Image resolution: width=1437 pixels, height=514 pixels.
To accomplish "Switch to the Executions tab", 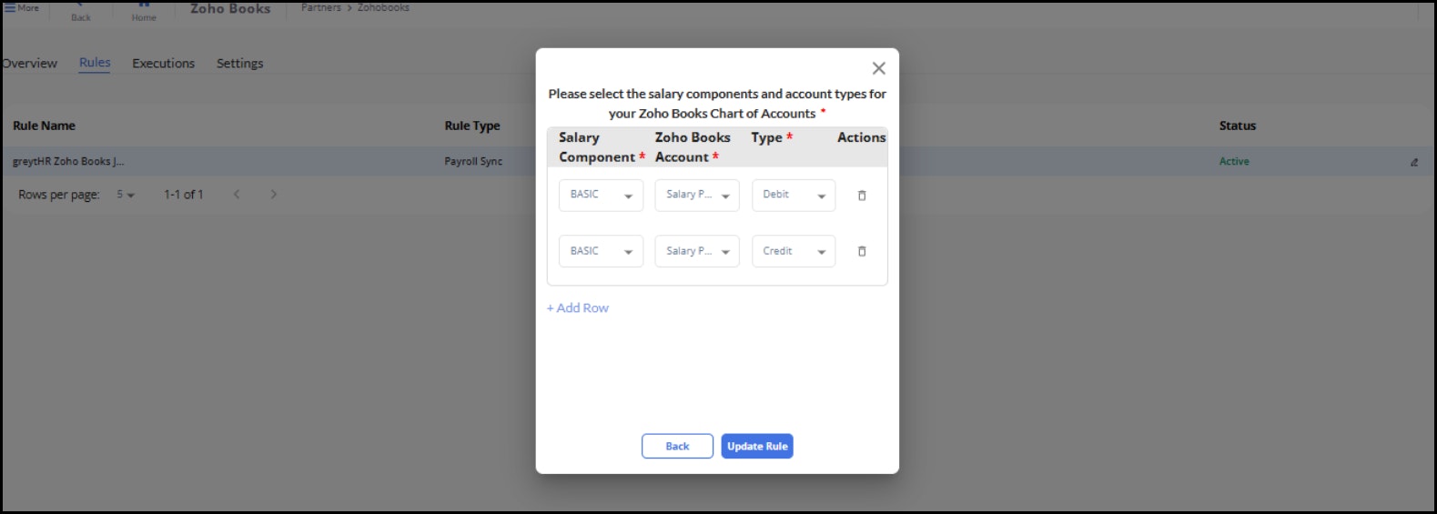I will (163, 64).
